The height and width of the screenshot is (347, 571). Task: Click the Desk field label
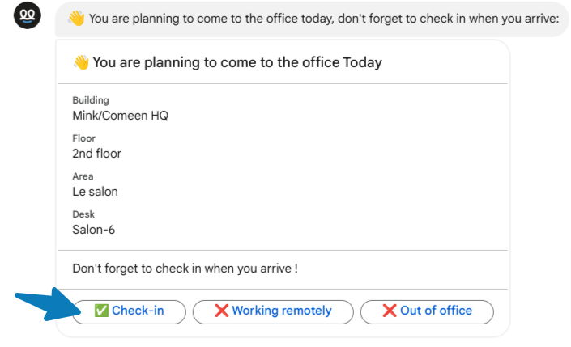(83, 214)
